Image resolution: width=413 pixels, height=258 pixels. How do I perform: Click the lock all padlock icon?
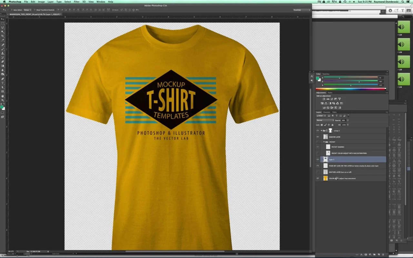point(332,125)
